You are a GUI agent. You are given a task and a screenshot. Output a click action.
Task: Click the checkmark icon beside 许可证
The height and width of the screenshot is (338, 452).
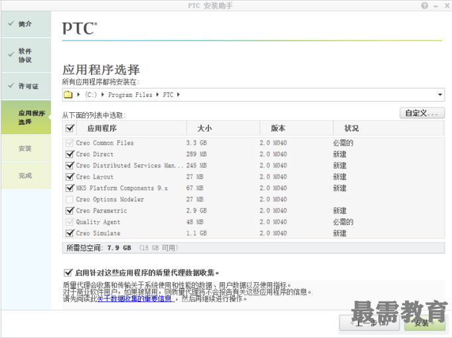[11, 86]
